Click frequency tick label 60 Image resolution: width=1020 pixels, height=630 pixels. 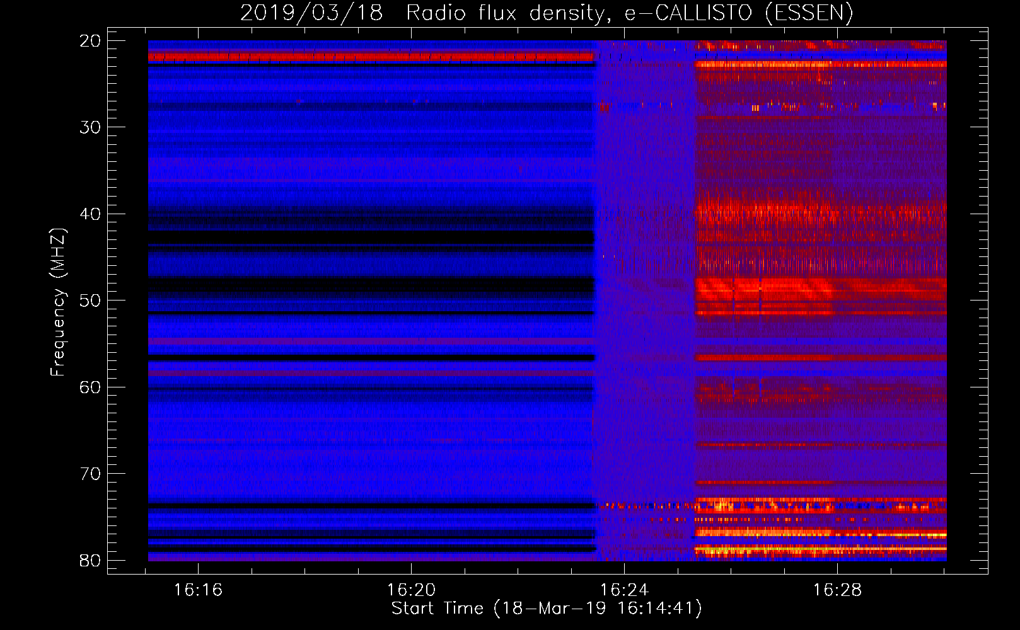pos(91,387)
